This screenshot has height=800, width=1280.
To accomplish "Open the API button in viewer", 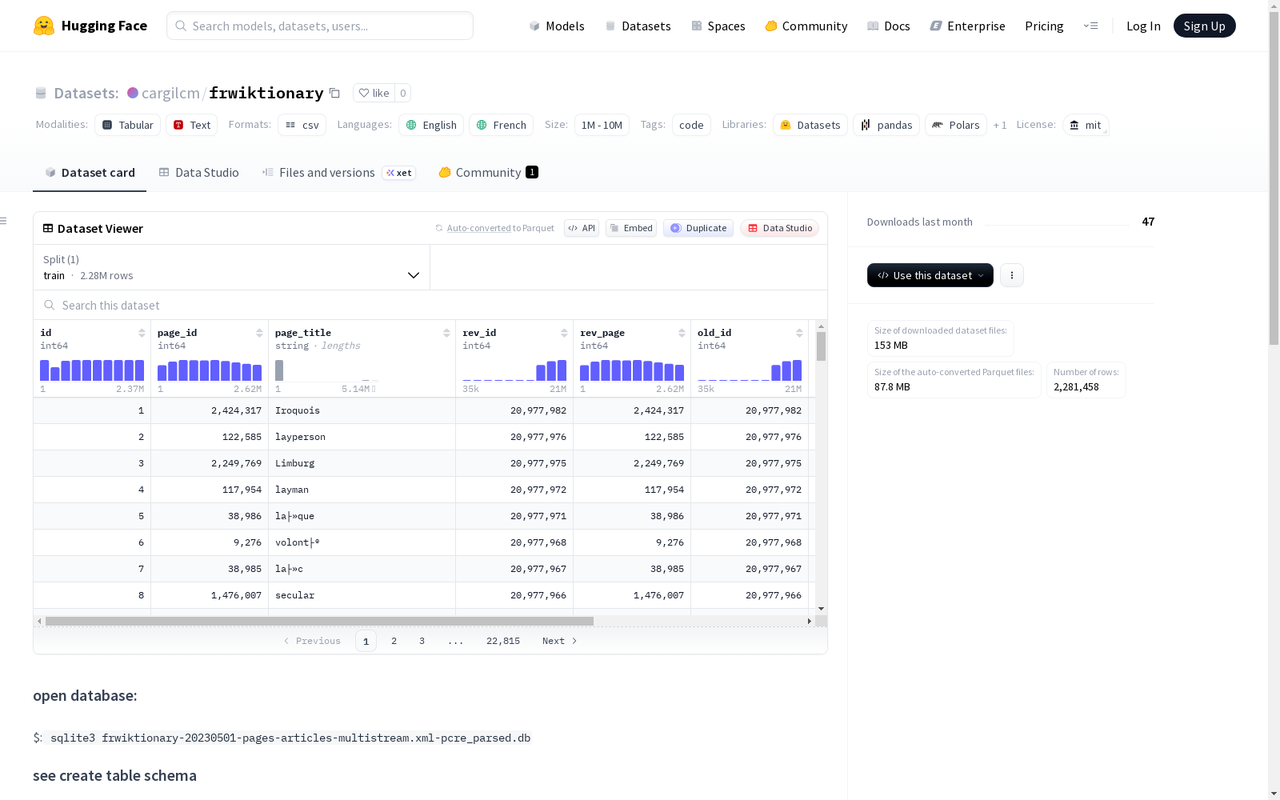I will [x=582, y=228].
